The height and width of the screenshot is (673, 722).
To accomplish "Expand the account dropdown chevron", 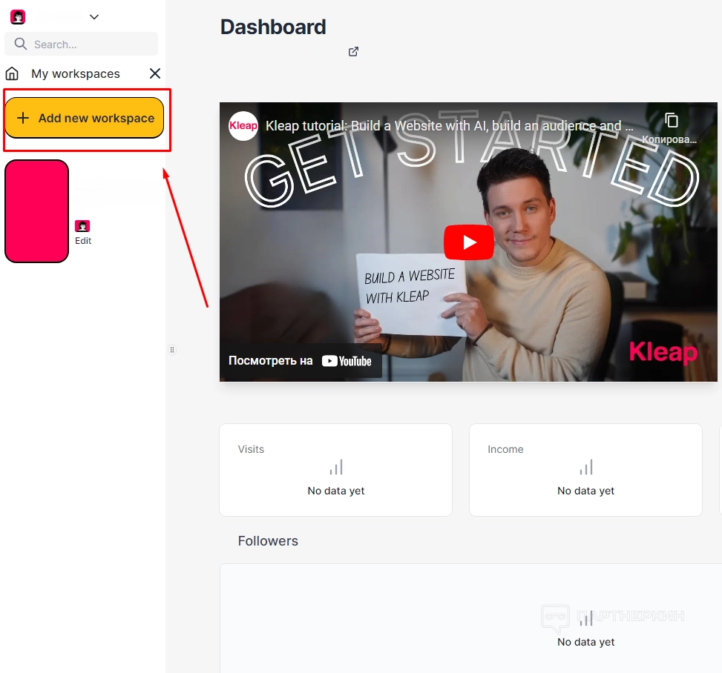I will [x=94, y=17].
